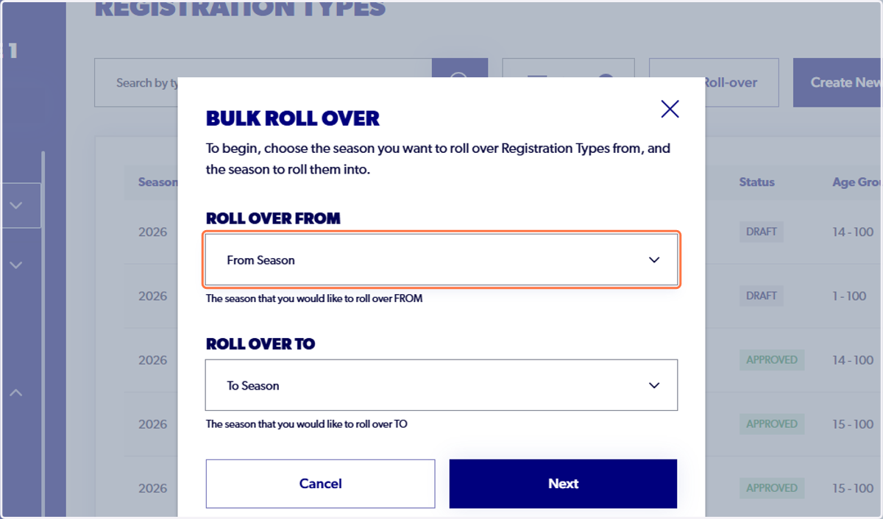Select the first DRAFT status badge

click(x=761, y=232)
